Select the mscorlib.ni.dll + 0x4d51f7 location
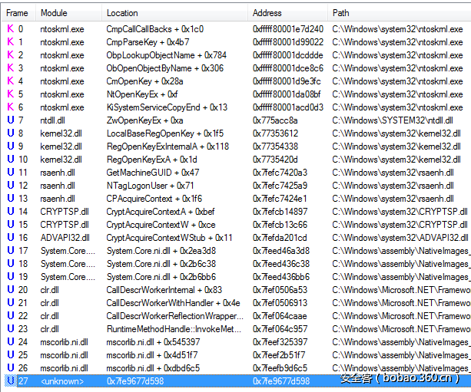471x392 pixels. [x=152, y=355]
